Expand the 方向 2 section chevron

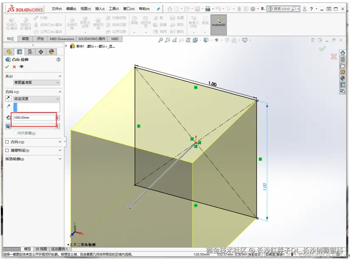(x=60, y=142)
